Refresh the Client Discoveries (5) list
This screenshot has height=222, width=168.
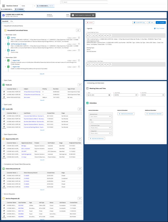pos(80,169)
